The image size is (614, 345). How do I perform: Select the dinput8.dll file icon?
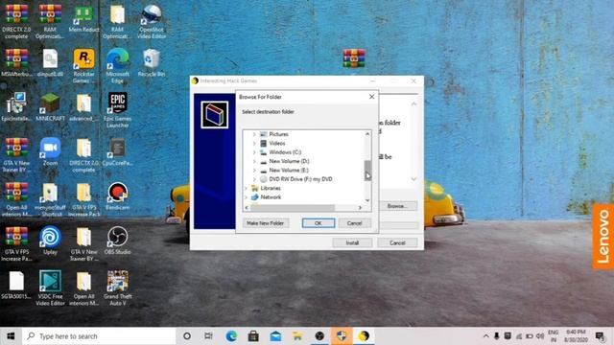[x=50, y=58]
